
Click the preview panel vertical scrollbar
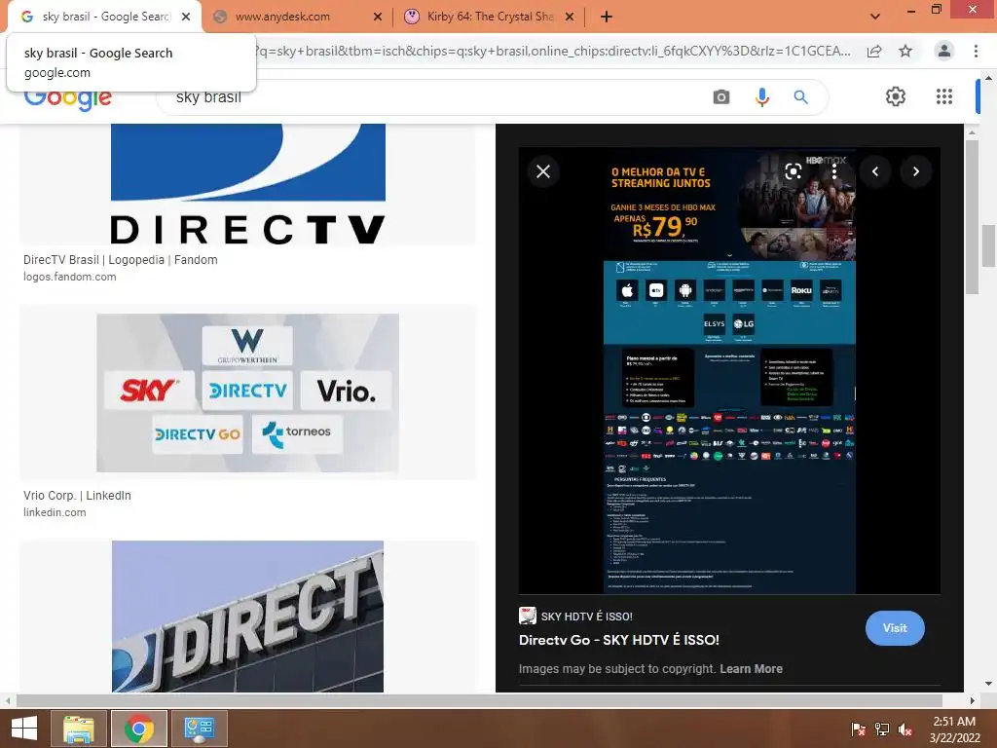pyautogui.click(x=972, y=217)
